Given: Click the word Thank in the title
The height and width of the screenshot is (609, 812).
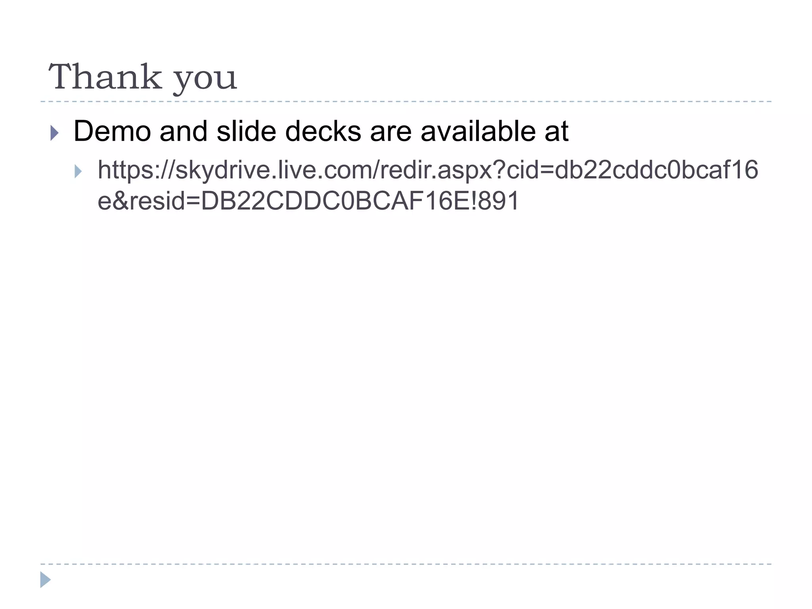Looking at the screenshot, I should (x=105, y=77).
